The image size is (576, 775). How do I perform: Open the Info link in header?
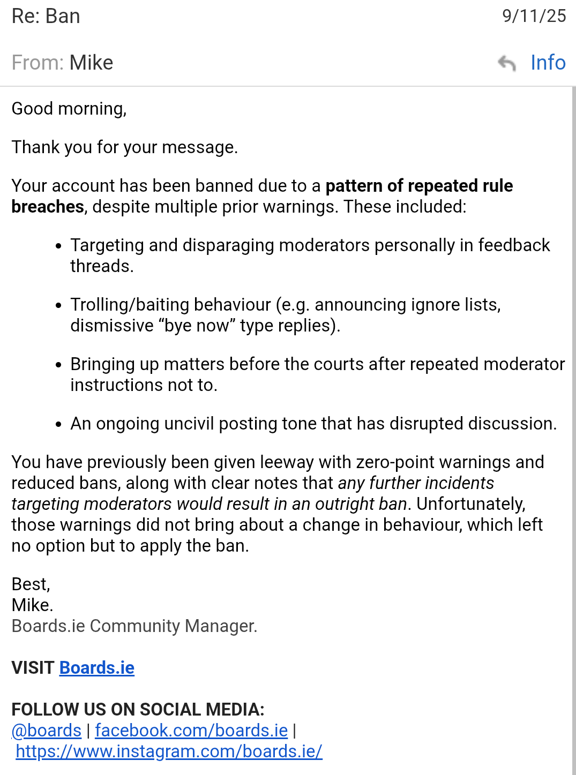click(x=548, y=63)
